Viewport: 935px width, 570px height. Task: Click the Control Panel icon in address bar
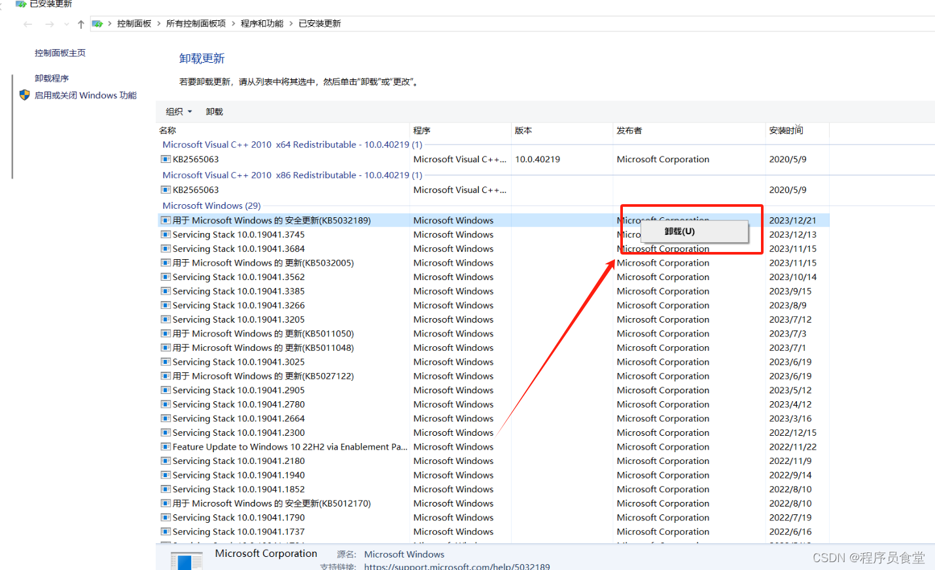(x=97, y=24)
